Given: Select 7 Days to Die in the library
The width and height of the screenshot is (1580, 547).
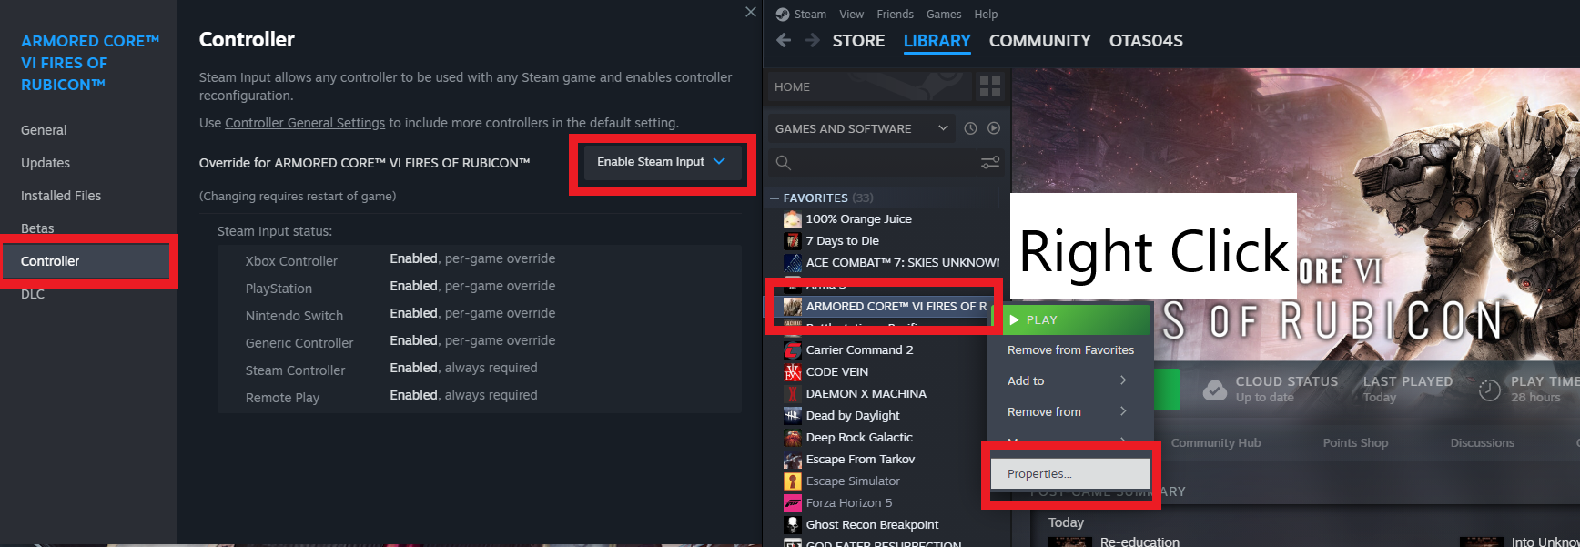Looking at the screenshot, I should [x=842, y=240].
